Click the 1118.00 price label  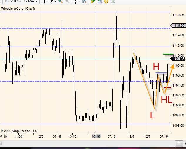click(178, 15)
